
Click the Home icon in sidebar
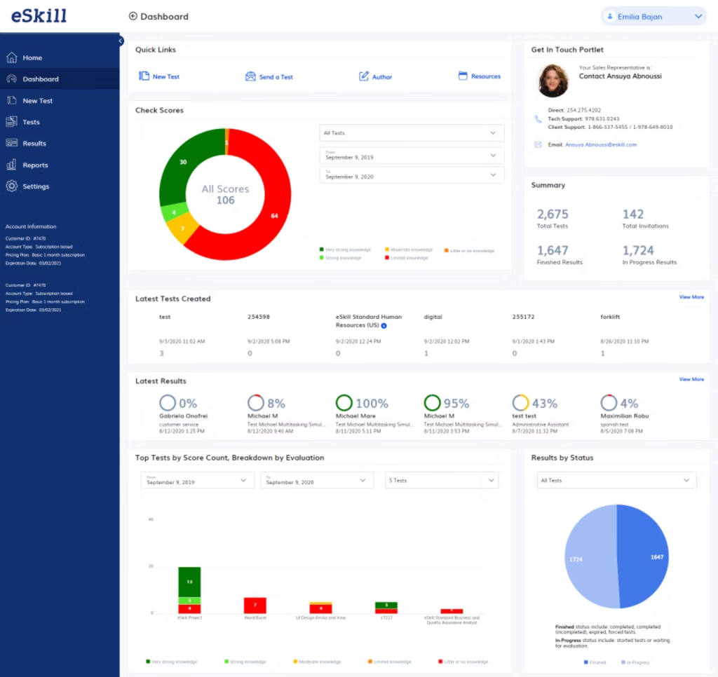tap(11, 57)
